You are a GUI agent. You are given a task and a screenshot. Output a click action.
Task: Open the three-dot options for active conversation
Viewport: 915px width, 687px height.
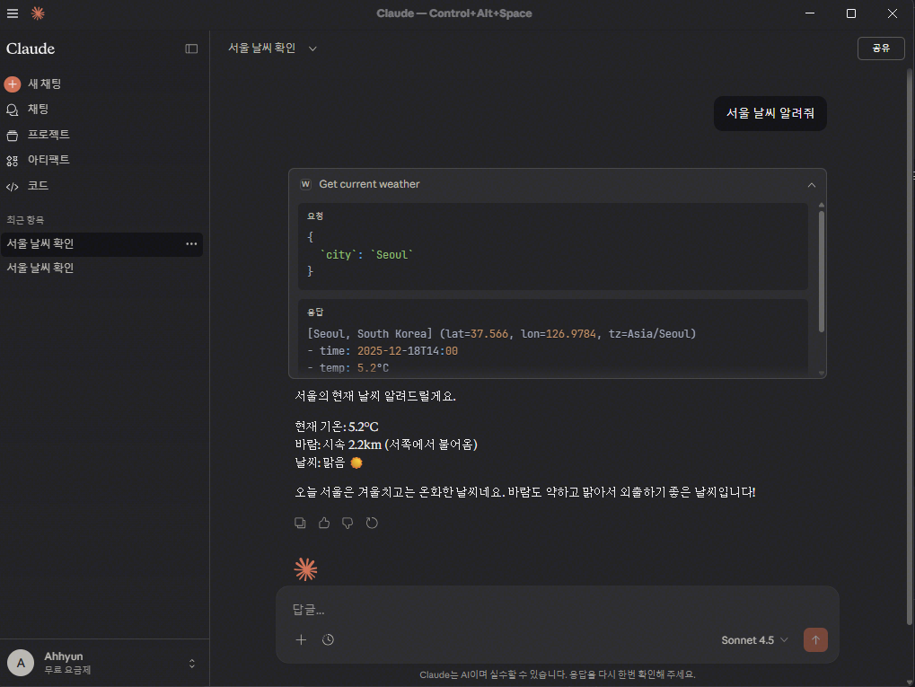pos(191,244)
